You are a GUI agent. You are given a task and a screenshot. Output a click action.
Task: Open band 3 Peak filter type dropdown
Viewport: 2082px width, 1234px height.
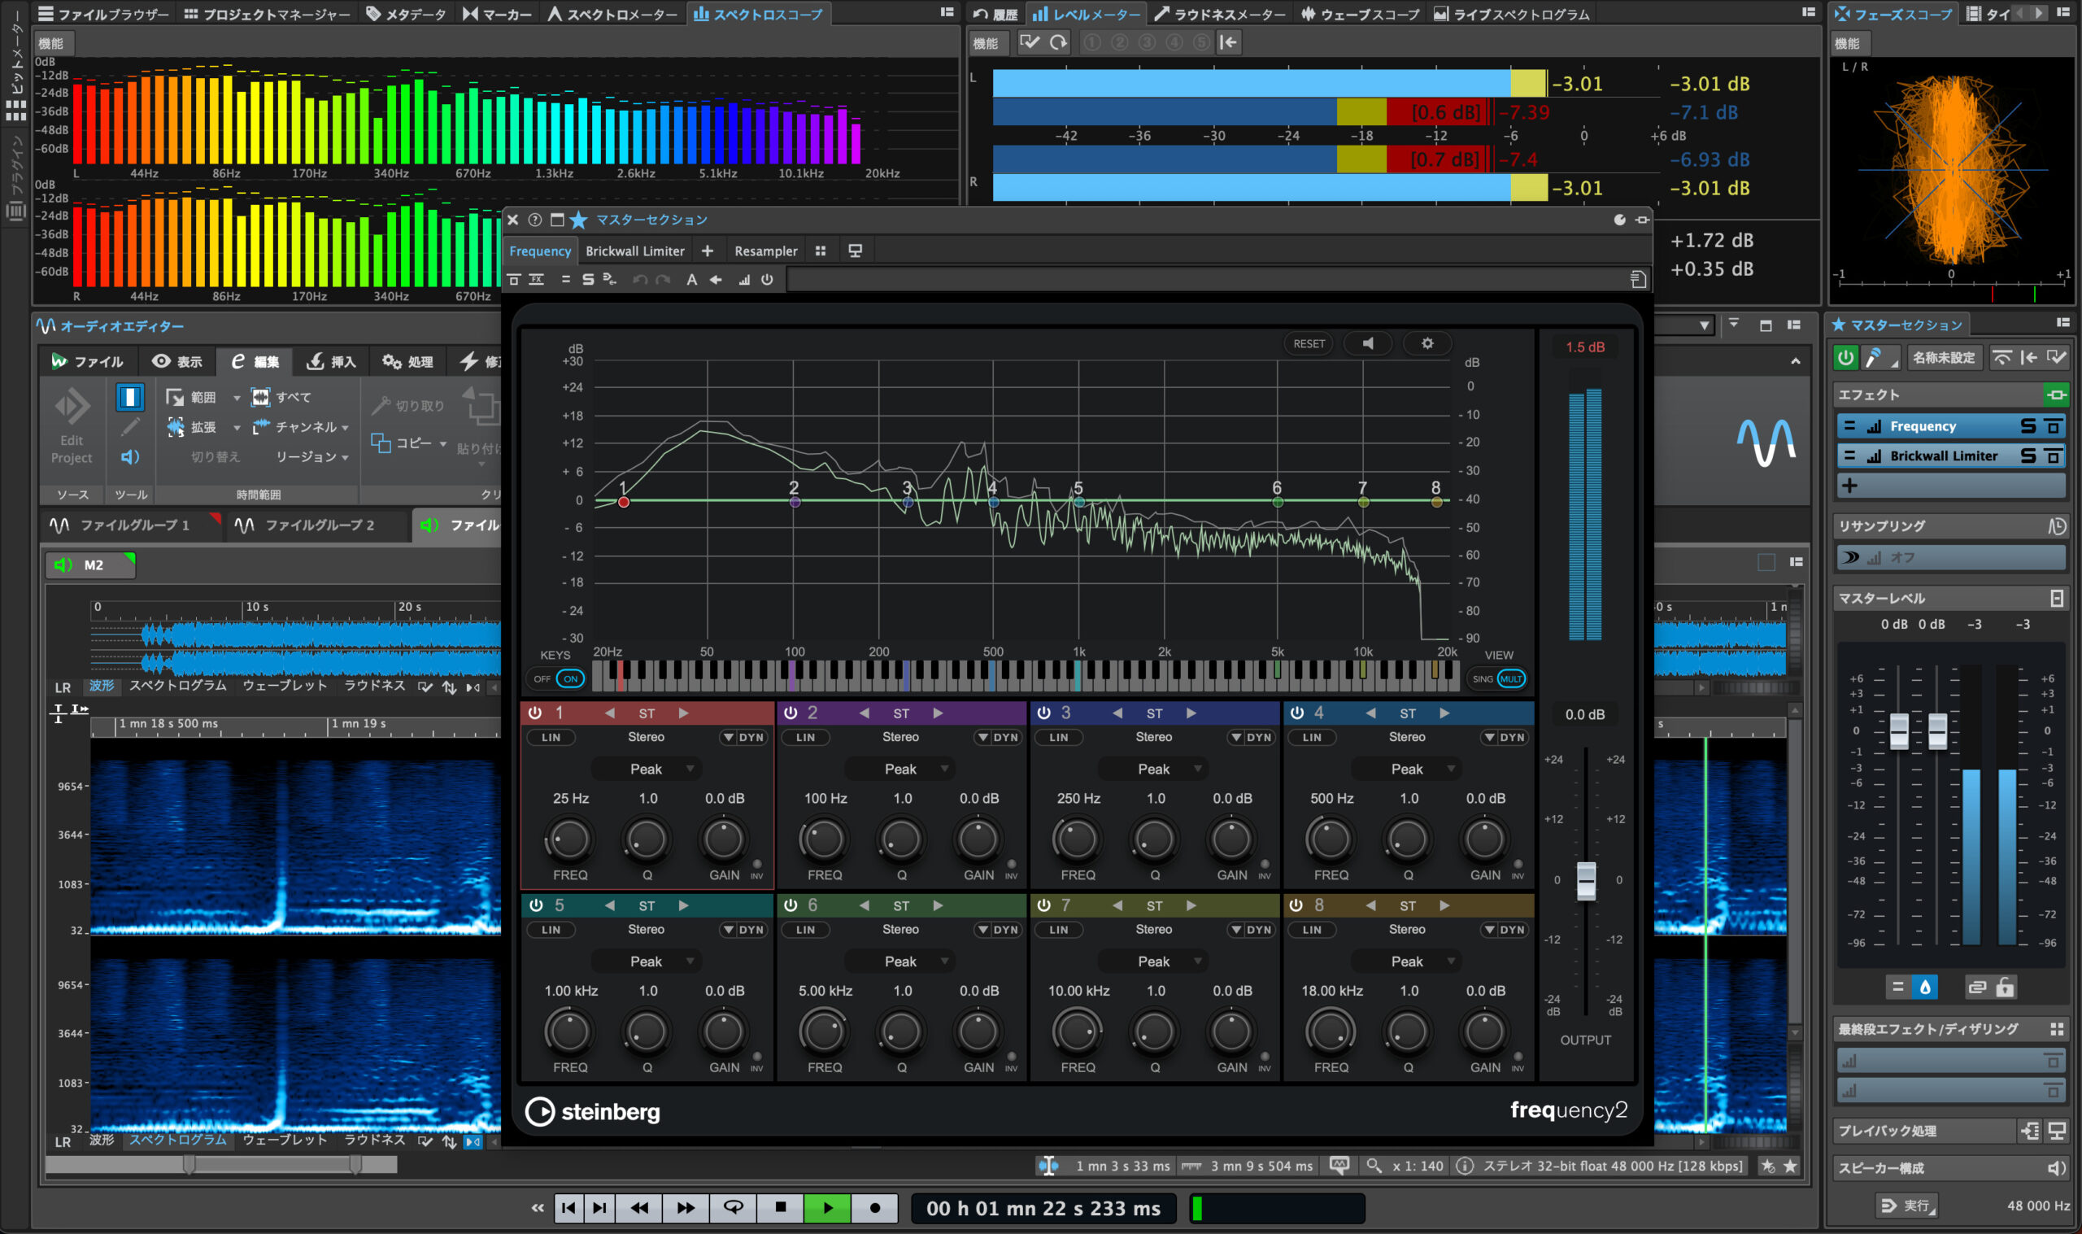tap(1153, 770)
